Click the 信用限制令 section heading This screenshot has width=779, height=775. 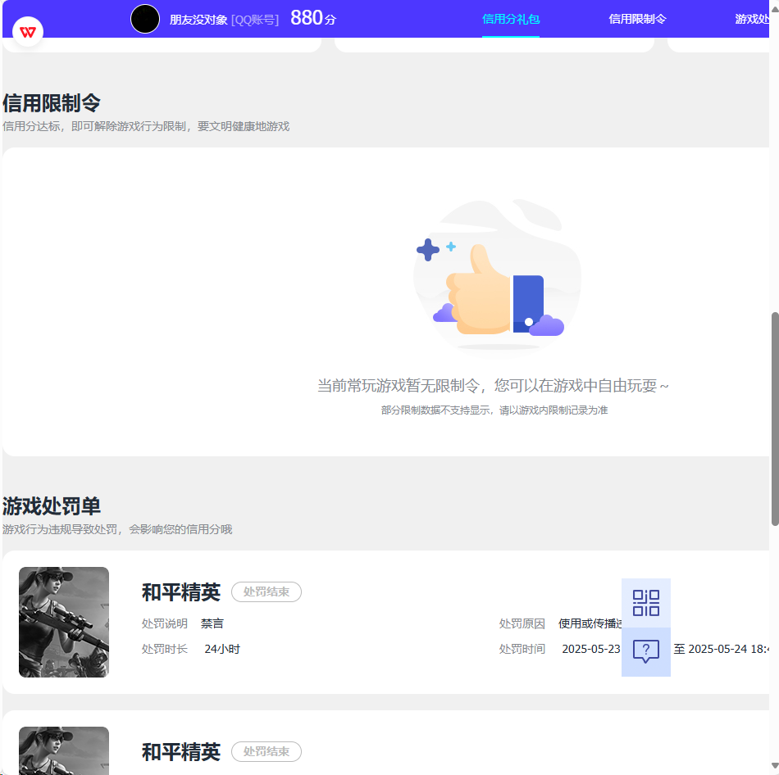coord(51,103)
